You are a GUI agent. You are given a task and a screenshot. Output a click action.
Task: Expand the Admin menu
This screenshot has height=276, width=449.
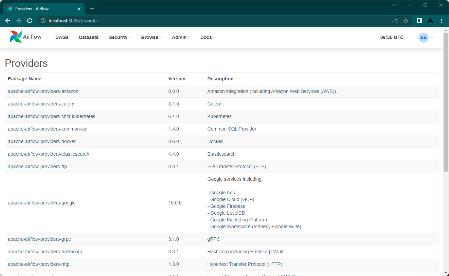[x=181, y=37]
